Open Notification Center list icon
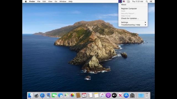 151,1
